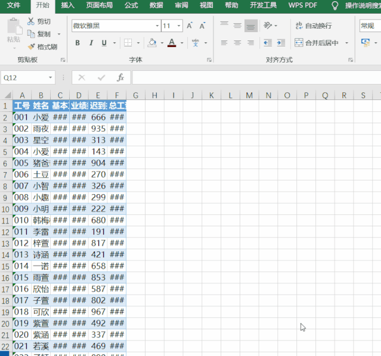Click 合并后居中 merge and center
This screenshot has width=381, height=356.
click(317, 43)
